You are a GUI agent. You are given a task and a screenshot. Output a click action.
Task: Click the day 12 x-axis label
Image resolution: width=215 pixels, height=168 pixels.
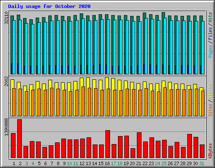82,163
